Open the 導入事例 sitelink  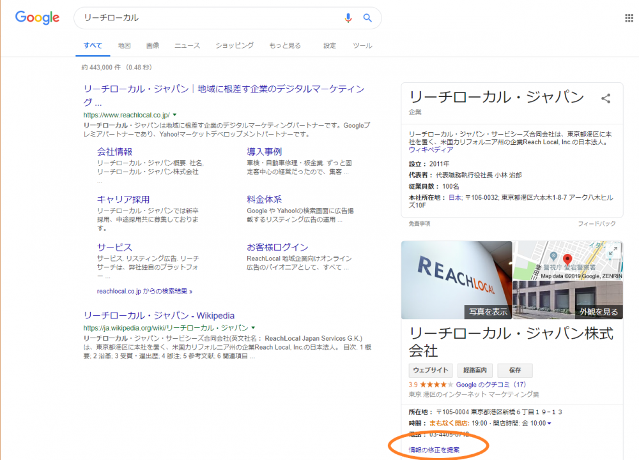pos(265,152)
